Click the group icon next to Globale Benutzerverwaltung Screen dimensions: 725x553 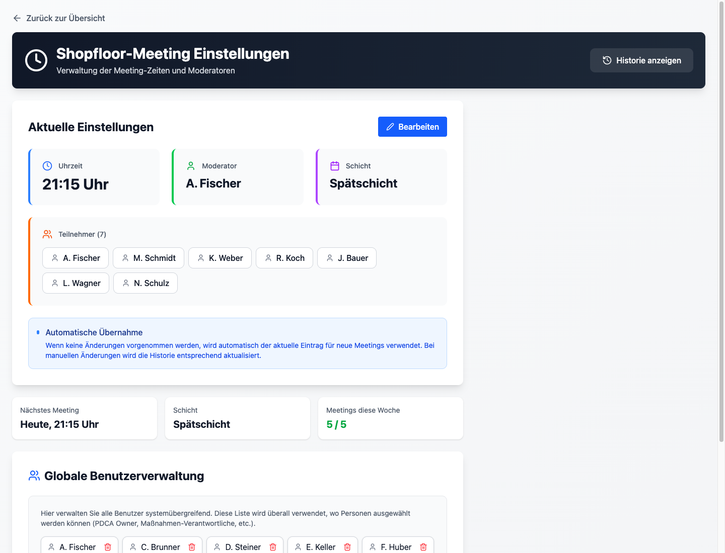34,476
